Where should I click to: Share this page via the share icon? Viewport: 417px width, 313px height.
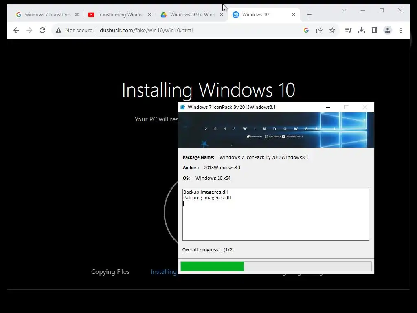coord(319,30)
